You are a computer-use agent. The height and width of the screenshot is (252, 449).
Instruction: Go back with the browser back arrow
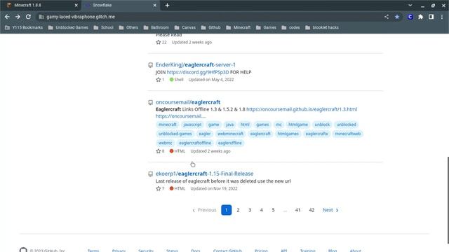[7, 17]
